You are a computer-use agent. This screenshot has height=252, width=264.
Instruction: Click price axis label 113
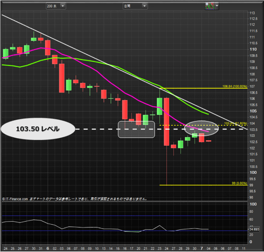coord(252,13)
